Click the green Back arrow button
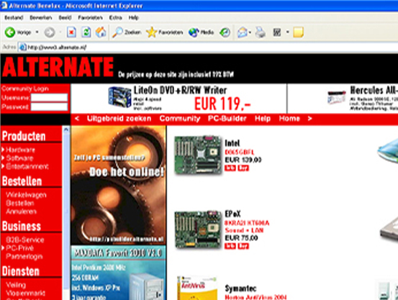Screen dimensions: 398x300 (x=10, y=32)
